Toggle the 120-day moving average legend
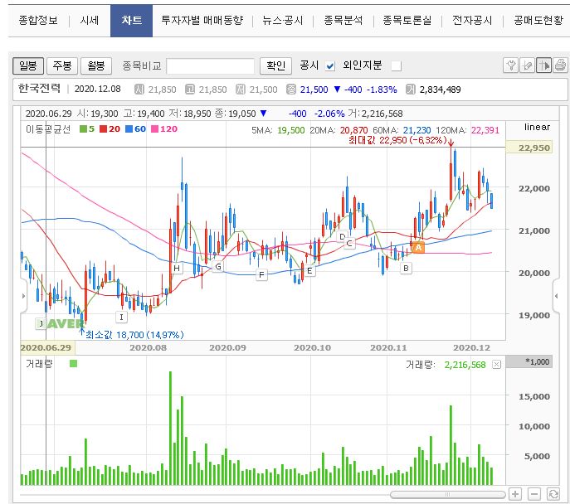The image size is (570, 504). 164,129
